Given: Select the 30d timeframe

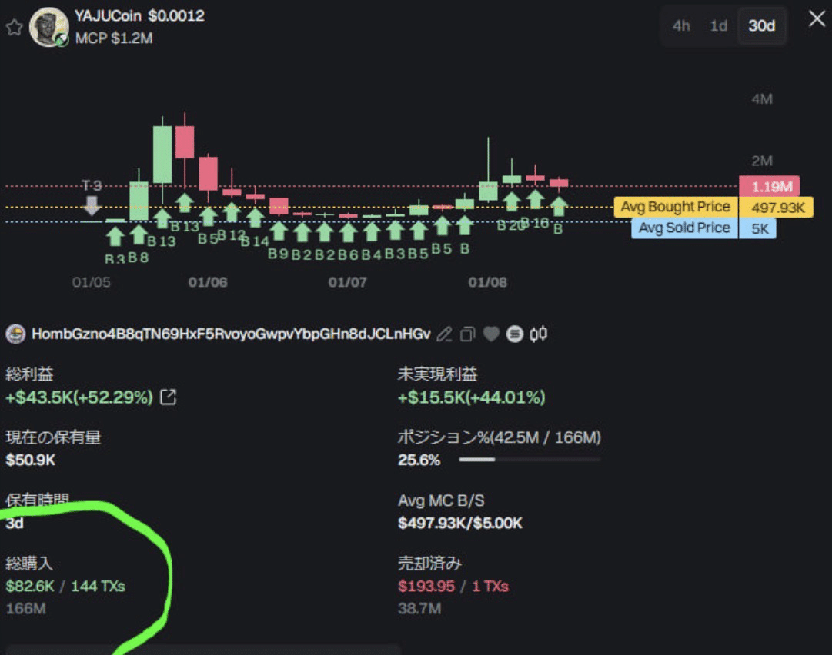Looking at the screenshot, I should coord(761,25).
